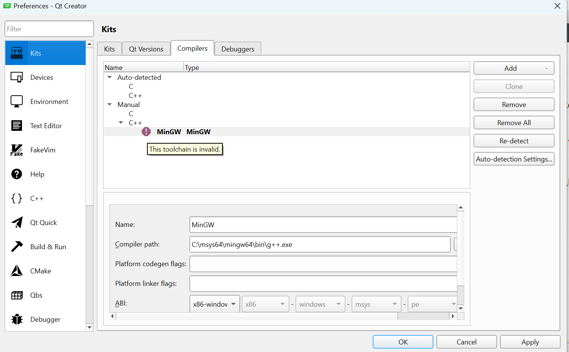Click horizontal scroll left arrow
Screen dimensions: 569x352
click(113, 316)
